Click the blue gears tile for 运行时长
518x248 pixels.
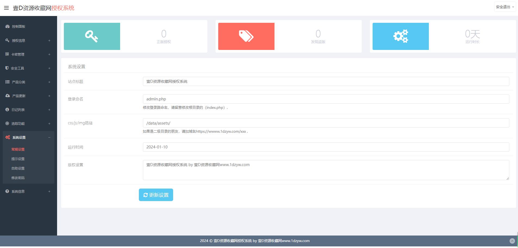pos(401,36)
